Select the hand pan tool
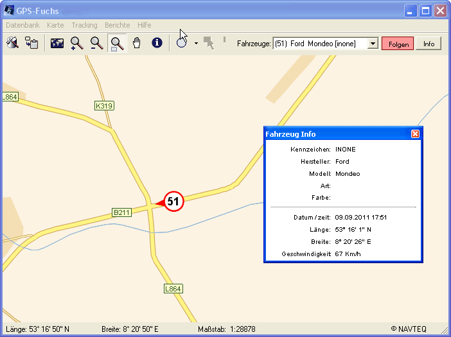Image resolution: width=451 pixels, height=337 pixels. 136,44
